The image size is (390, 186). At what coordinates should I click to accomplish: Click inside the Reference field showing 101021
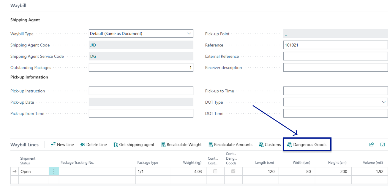pyautogui.click(x=335, y=45)
